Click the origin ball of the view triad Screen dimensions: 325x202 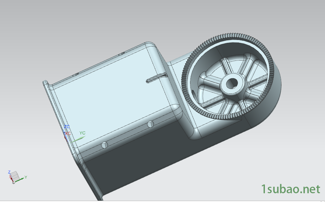(x=13, y=182)
